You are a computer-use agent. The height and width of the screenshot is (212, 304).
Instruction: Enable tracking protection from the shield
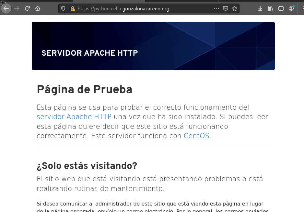coord(63,8)
